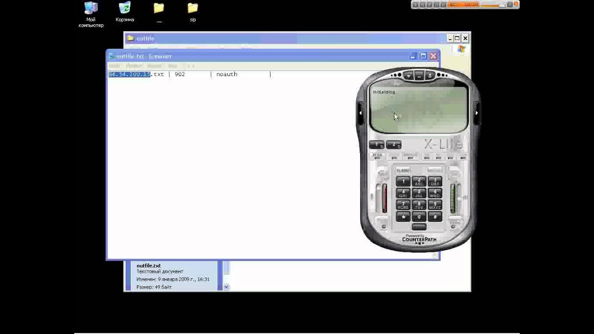Click highlighted text 84.54.200.15 in Notepad
The width and height of the screenshot is (594, 334).
pos(129,74)
